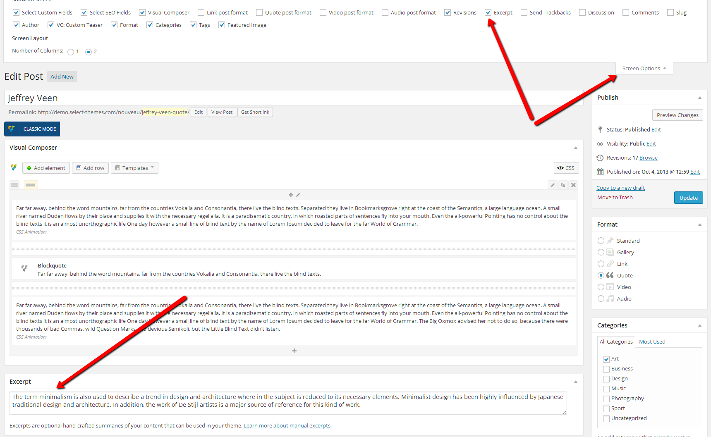This screenshot has width=711, height=437.
Task: Click the Visual Composer logo icon in toolbar
Action: tap(14, 168)
